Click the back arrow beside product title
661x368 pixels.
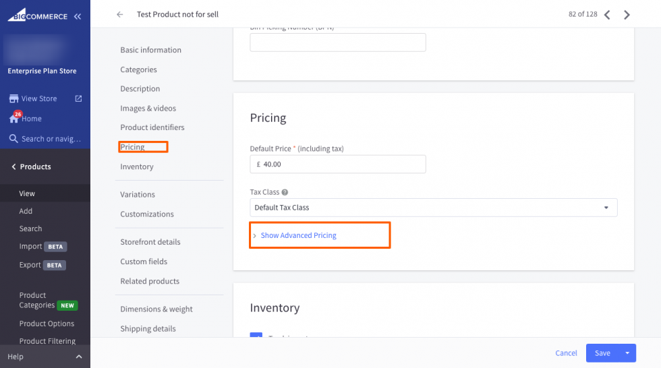[120, 14]
